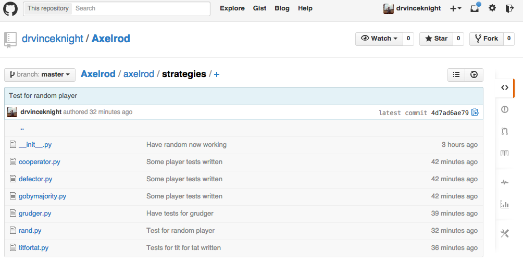
Task: Click file icon next to cooperator.py
Action: [13, 161]
